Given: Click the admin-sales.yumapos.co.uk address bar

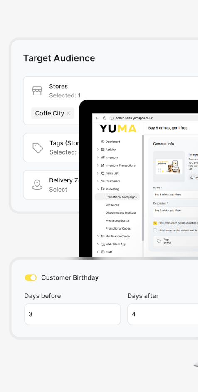Looking at the screenshot, I should tap(153, 118).
